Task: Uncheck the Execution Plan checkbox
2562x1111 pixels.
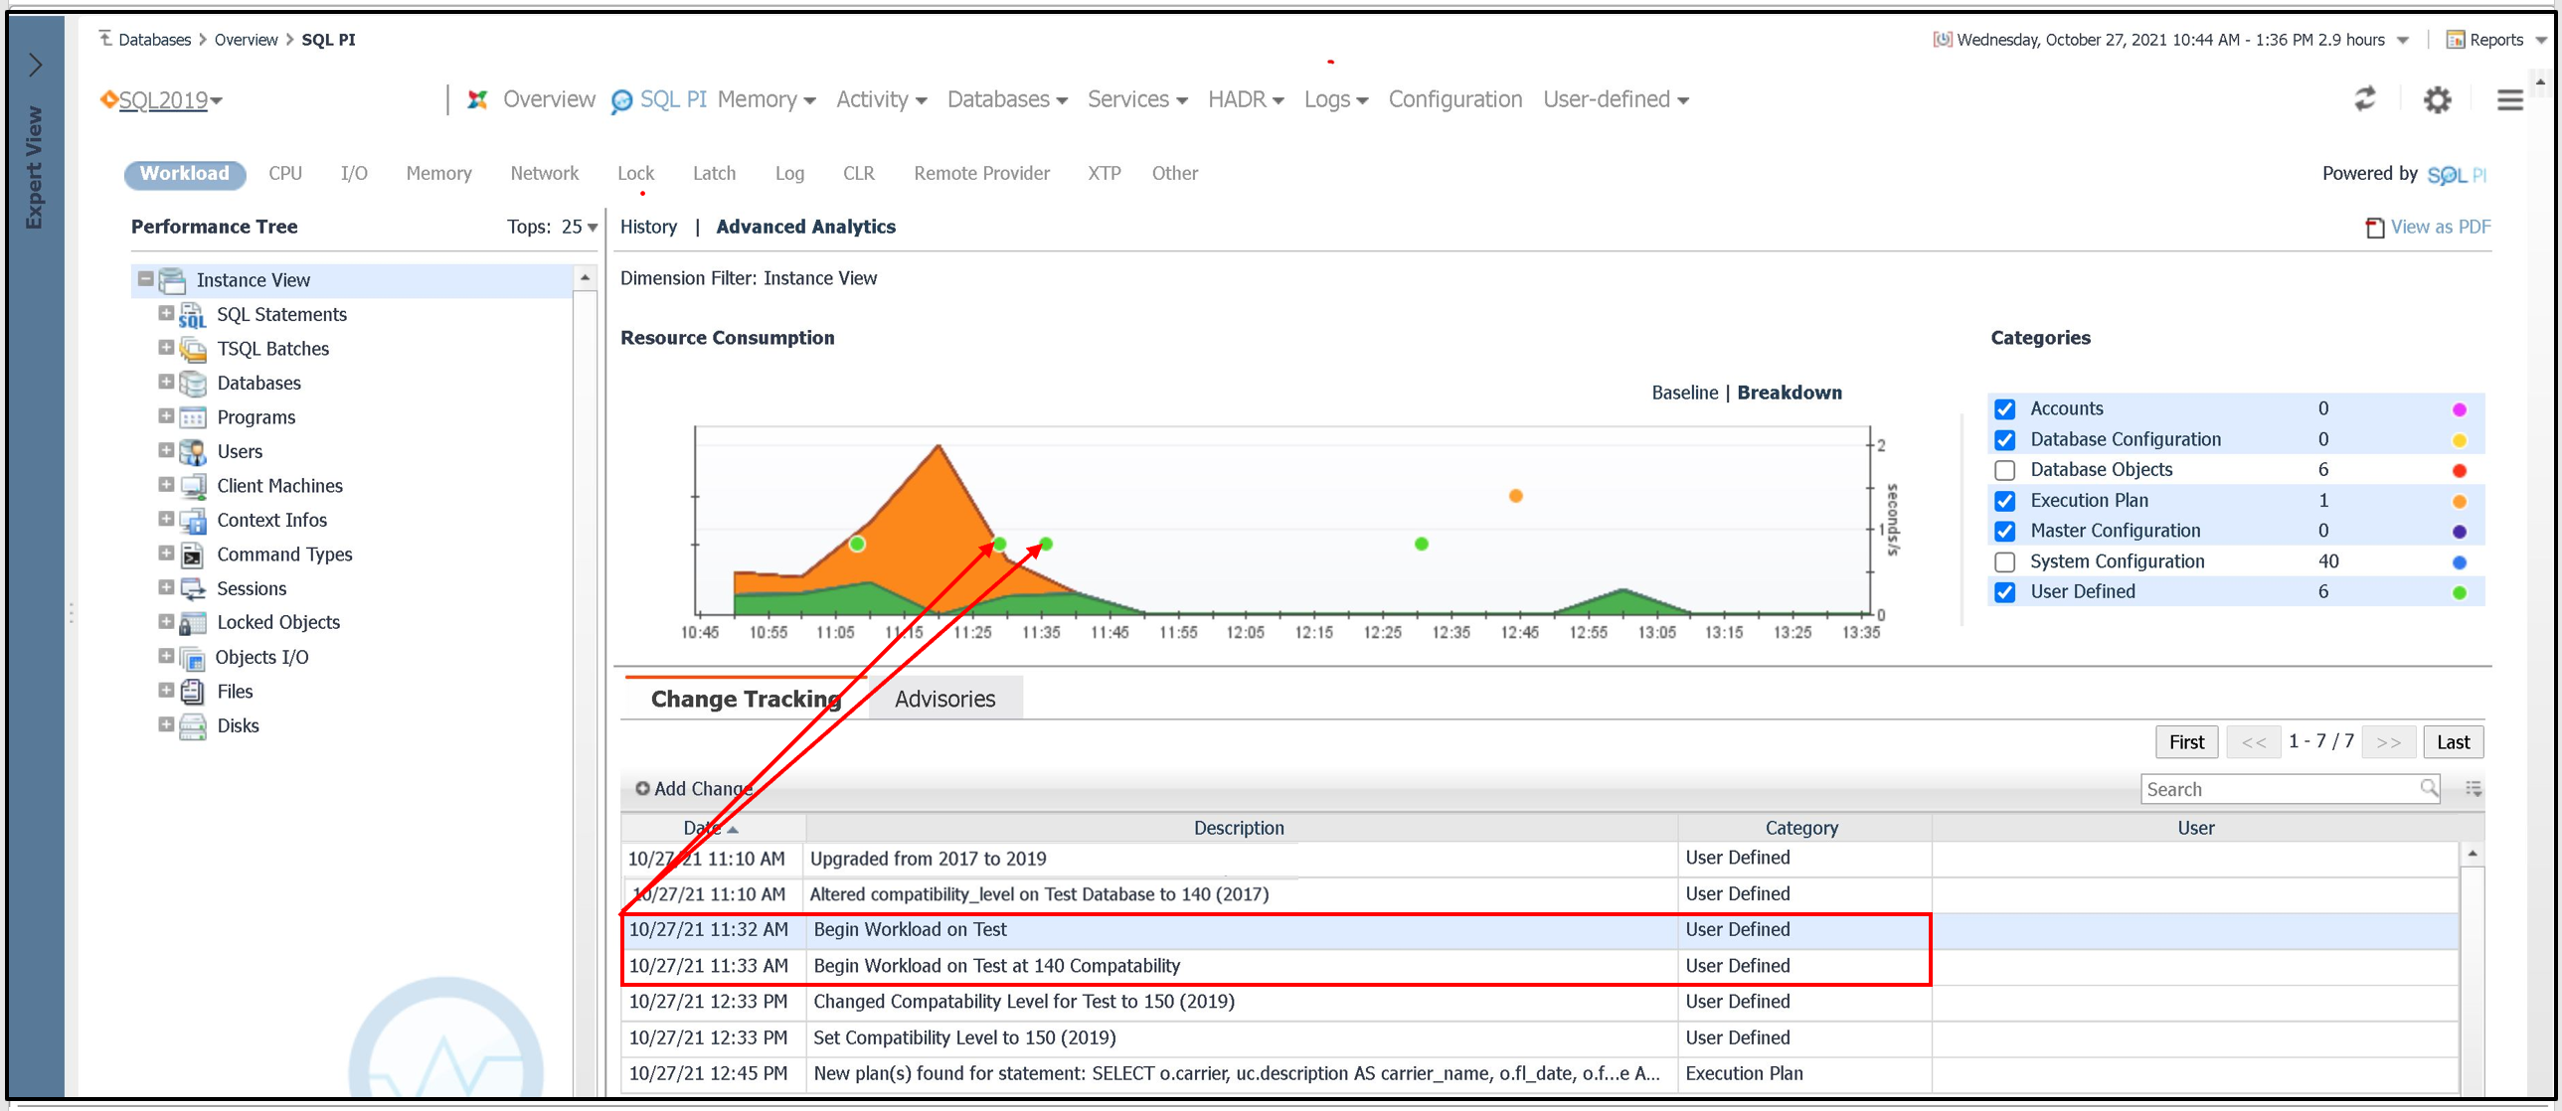Action: (2005, 501)
